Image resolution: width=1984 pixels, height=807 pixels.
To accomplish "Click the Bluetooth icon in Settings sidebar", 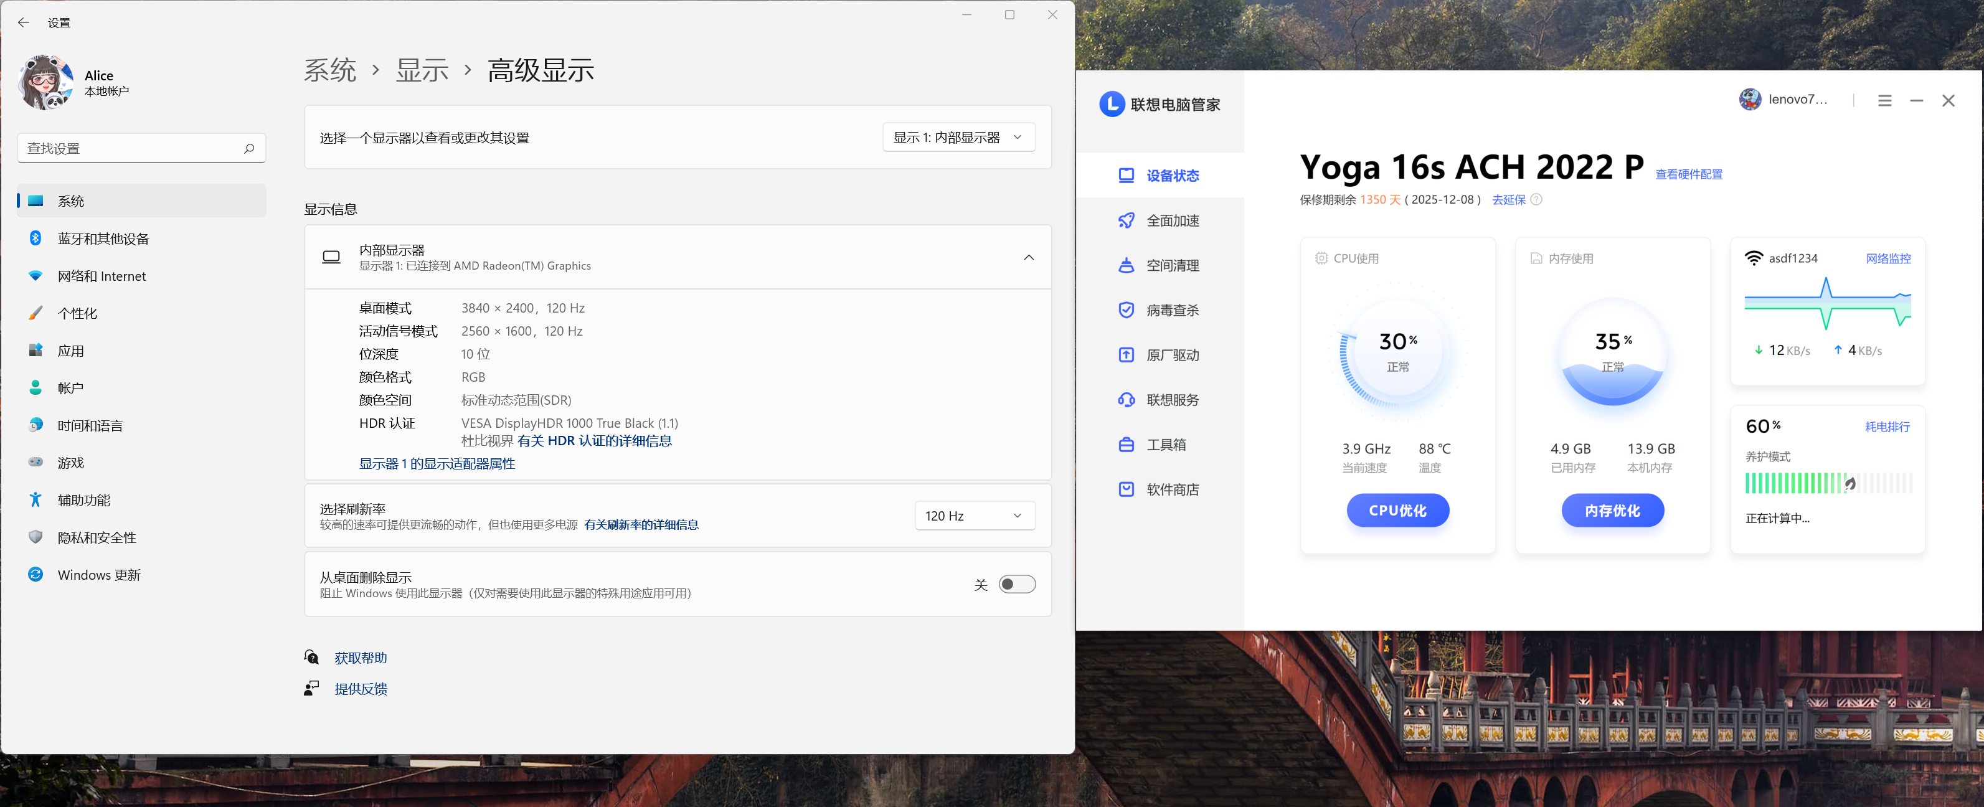I will pos(35,238).
